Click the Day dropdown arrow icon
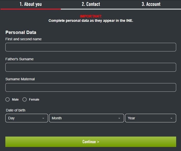 [43, 118]
